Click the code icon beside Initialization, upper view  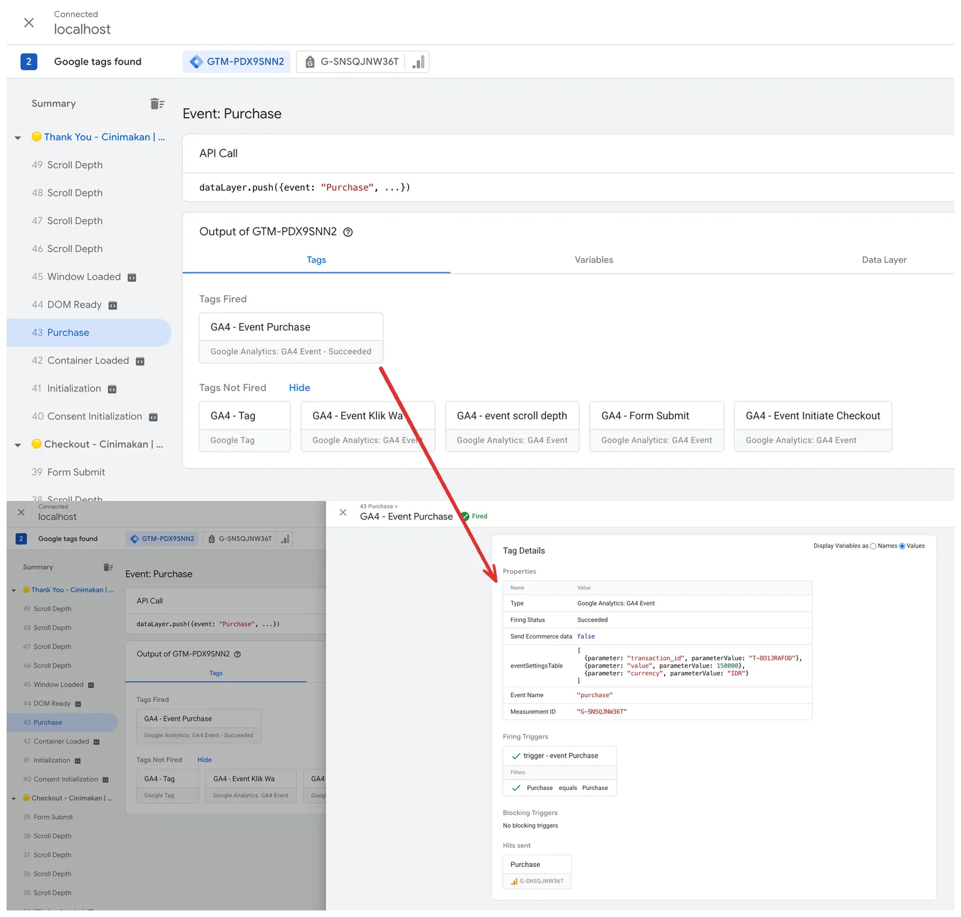coord(112,389)
